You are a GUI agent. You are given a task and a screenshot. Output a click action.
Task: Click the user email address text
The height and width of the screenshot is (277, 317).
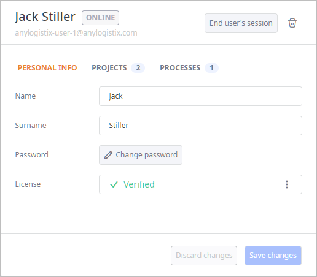click(x=76, y=33)
